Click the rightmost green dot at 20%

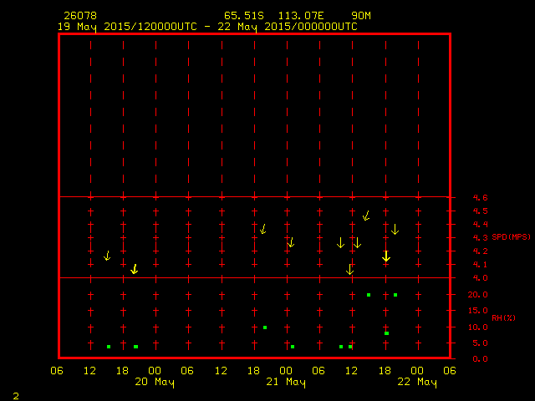point(395,295)
